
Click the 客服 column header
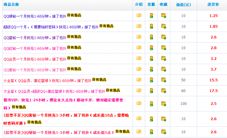pos(151,4)
